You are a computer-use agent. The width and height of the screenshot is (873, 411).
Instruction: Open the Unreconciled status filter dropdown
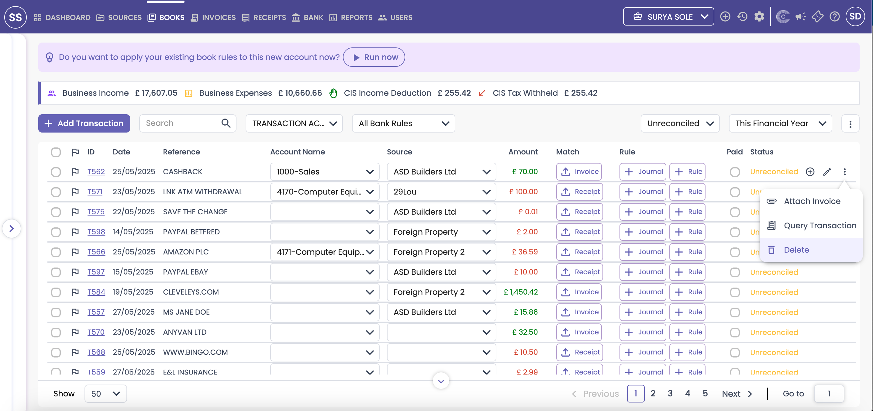tap(680, 124)
